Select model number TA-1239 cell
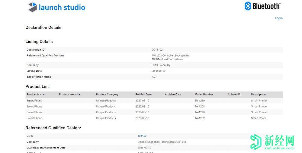The width and height of the screenshot is (302, 153). click(x=200, y=101)
